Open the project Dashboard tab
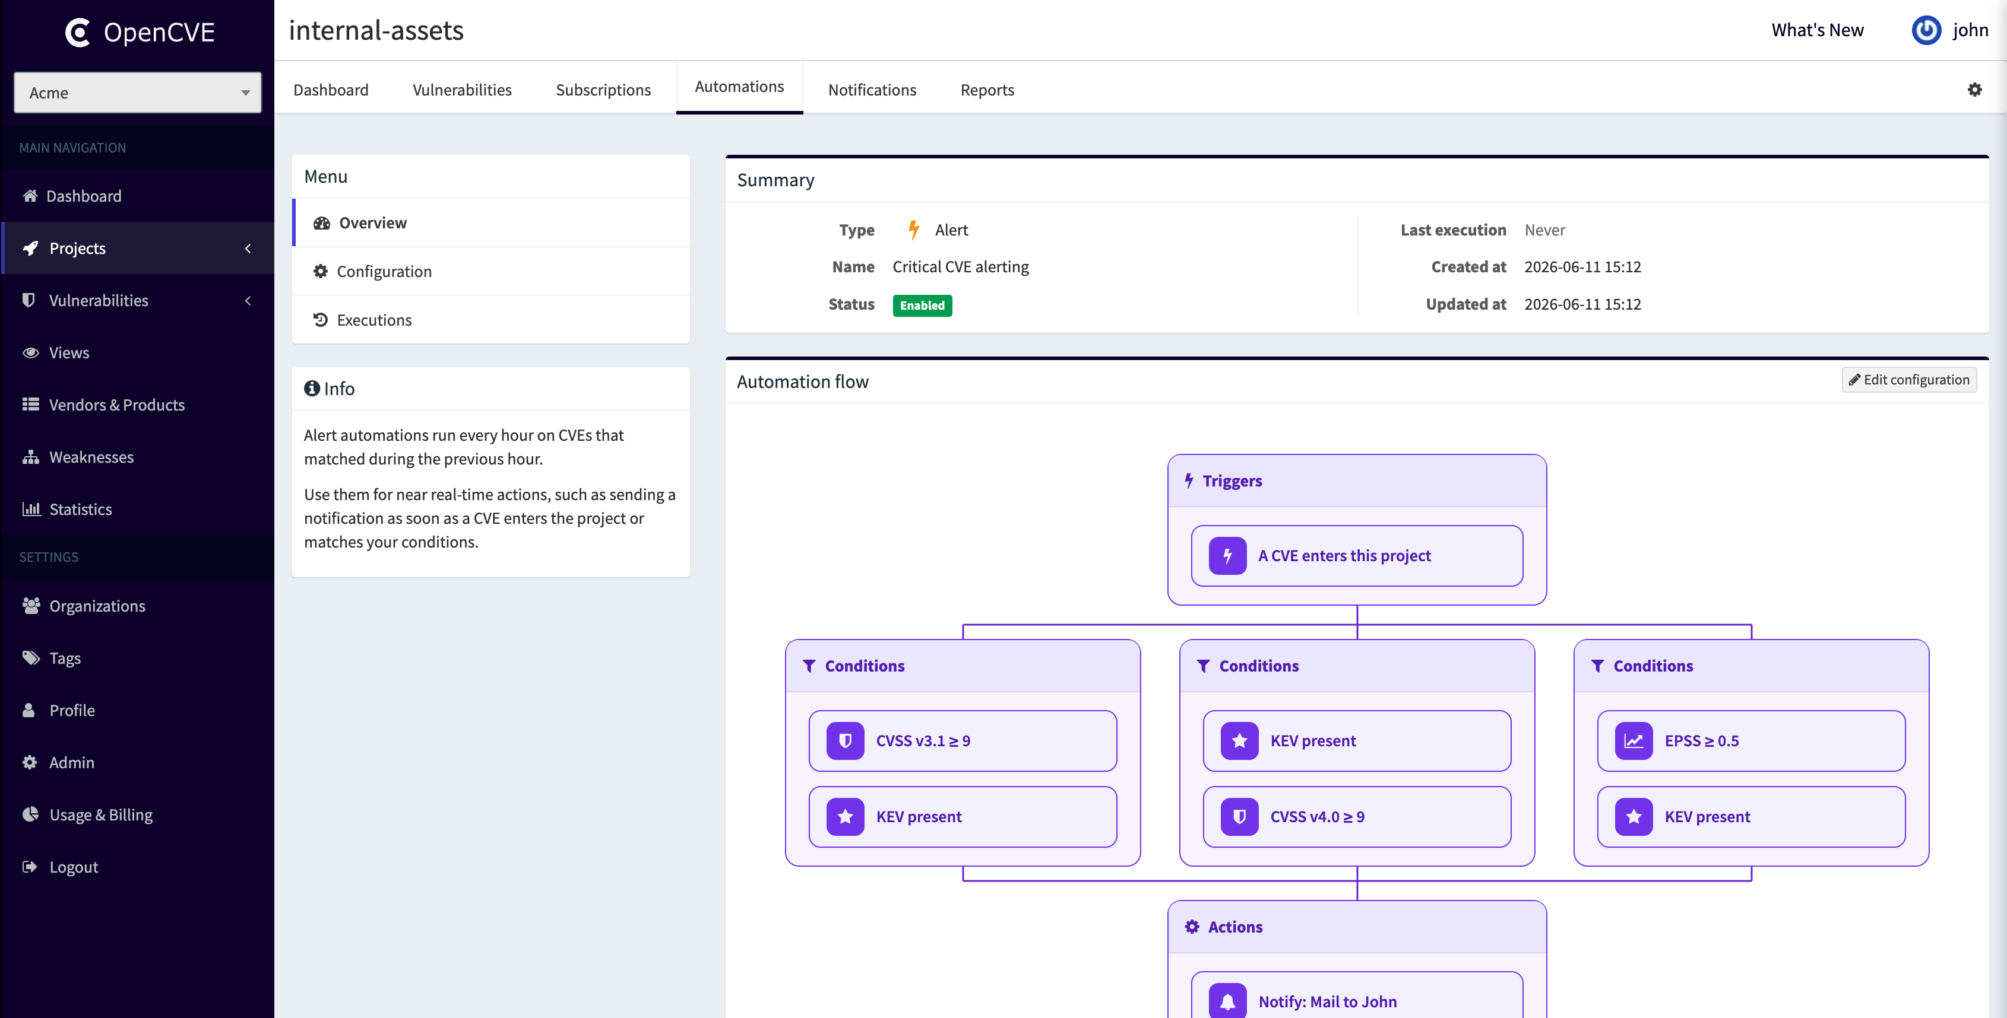Image resolution: width=2007 pixels, height=1018 pixels. [331, 90]
